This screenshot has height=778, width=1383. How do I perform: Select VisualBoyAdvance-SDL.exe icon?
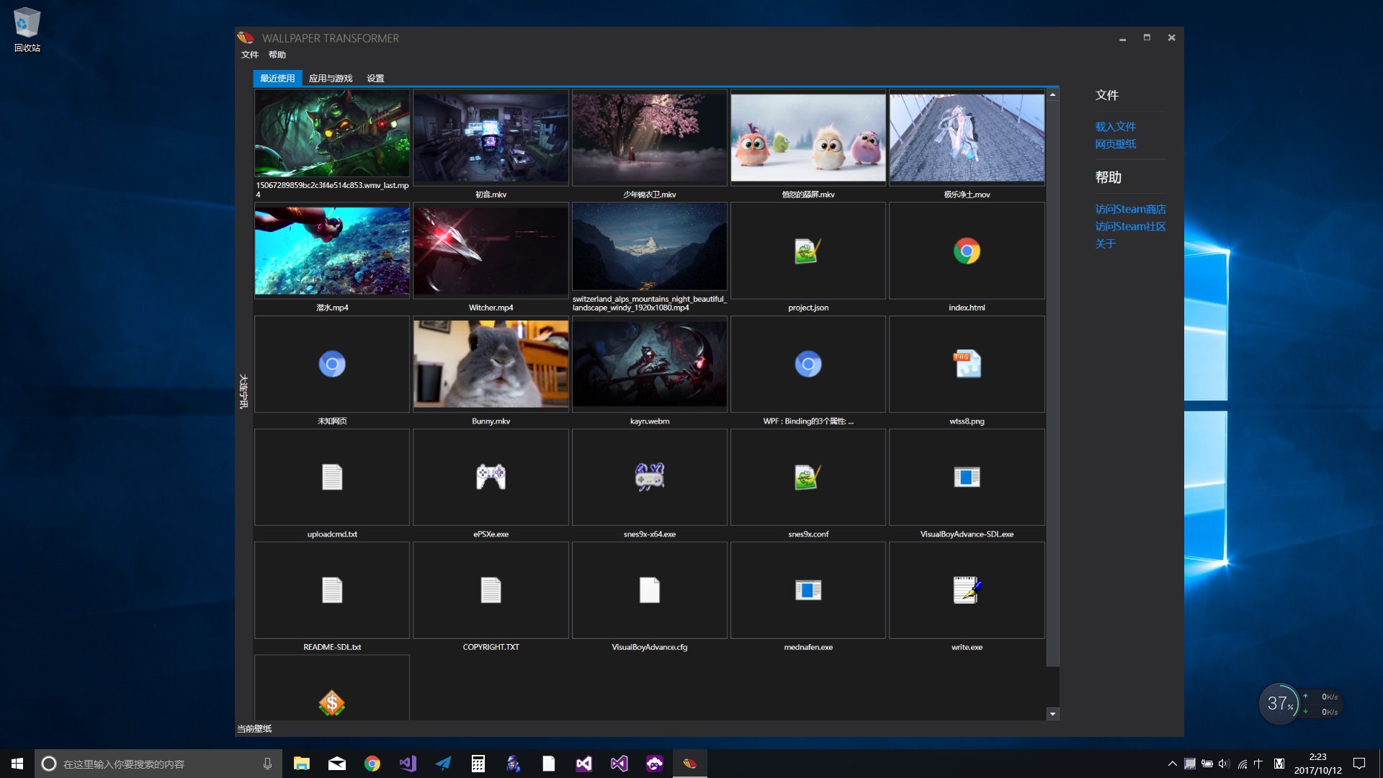click(965, 477)
